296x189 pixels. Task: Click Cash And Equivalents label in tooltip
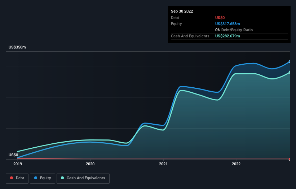point(190,36)
